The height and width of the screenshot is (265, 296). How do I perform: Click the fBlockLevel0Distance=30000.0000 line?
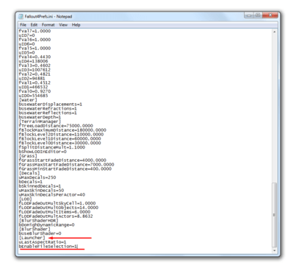click(x=59, y=143)
